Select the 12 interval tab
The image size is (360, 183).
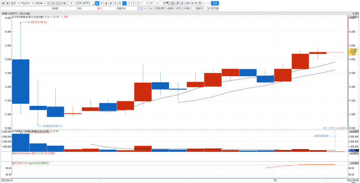click(138, 3)
